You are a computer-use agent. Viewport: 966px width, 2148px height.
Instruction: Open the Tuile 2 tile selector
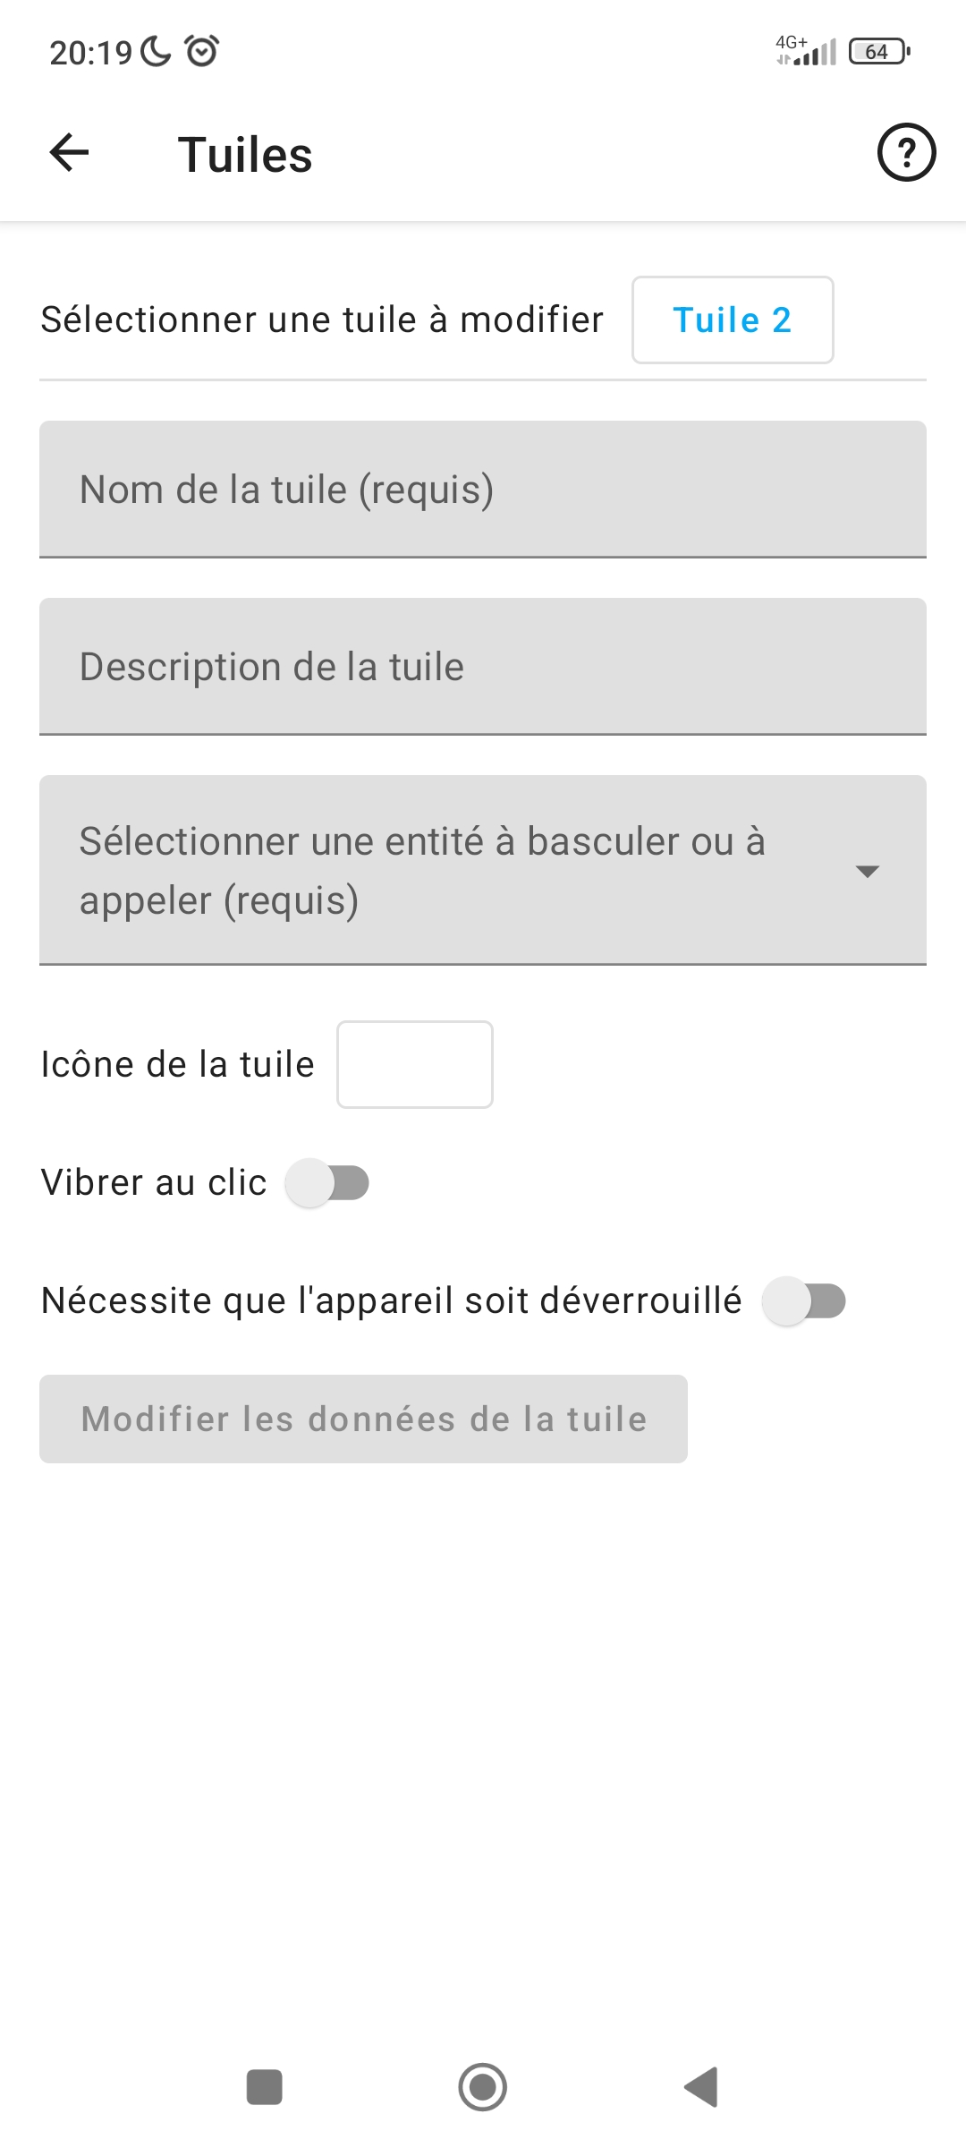pos(733,320)
